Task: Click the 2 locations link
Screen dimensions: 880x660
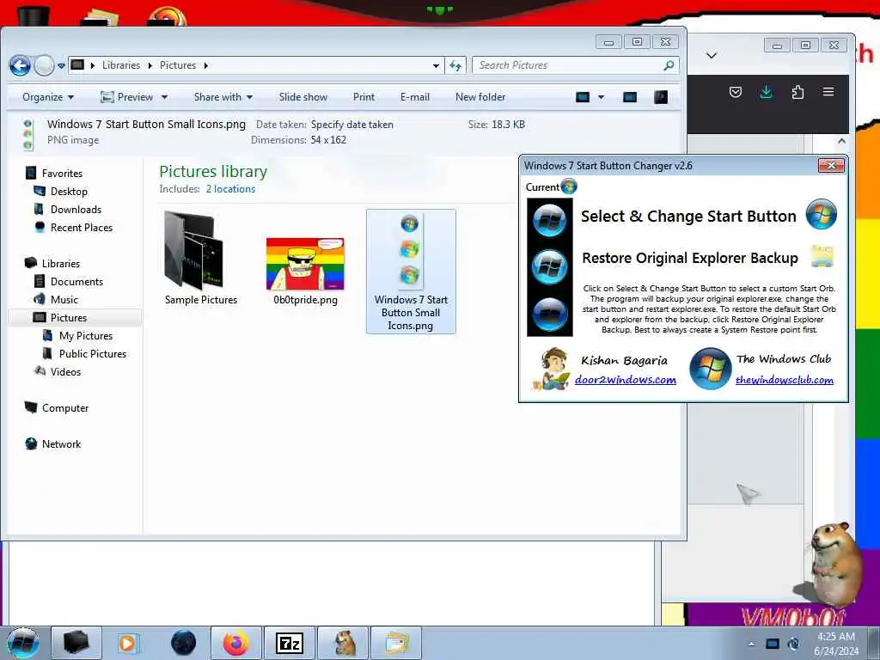Action: tap(230, 189)
